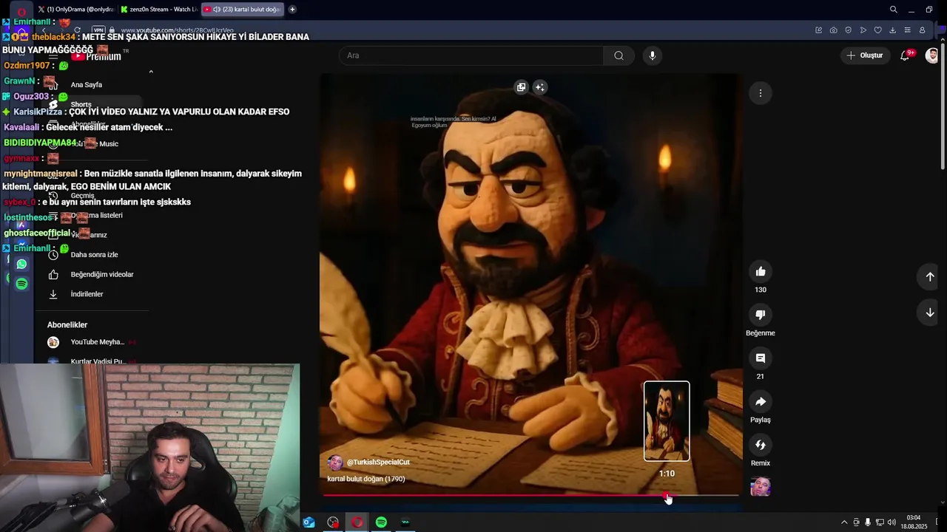Click the Opera icon in the taskbar

357,522
